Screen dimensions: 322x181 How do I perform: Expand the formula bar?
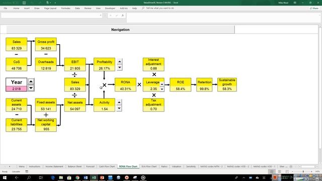320,15
